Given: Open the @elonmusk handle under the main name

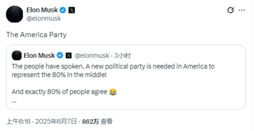Looking at the screenshot, I should 44,18.
